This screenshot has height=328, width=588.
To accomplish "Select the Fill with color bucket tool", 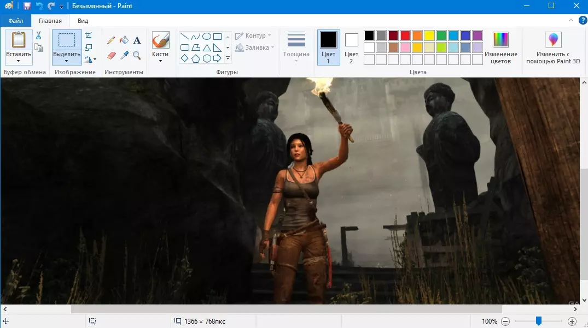I will (x=124, y=40).
